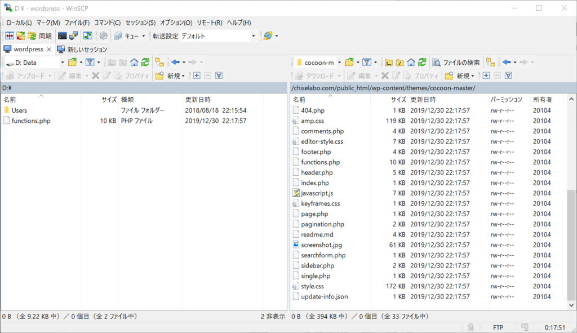Refresh the local panel

click(x=145, y=62)
